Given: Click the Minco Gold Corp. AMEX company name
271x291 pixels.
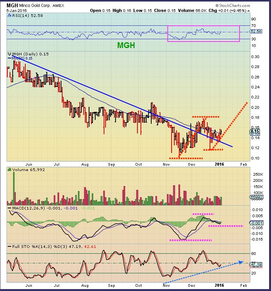Looking at the screenshot, I should coord(42,6).
